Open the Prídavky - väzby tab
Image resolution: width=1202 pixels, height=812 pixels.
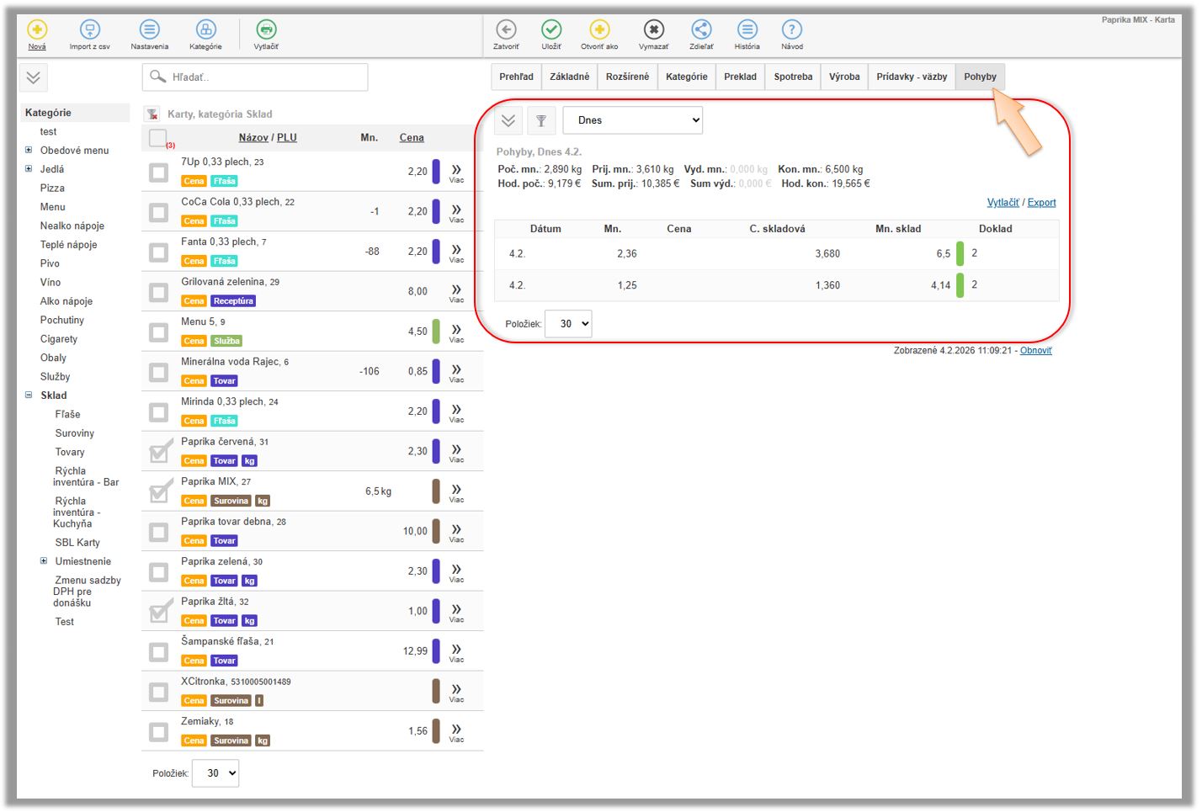(x=911, y=77)
